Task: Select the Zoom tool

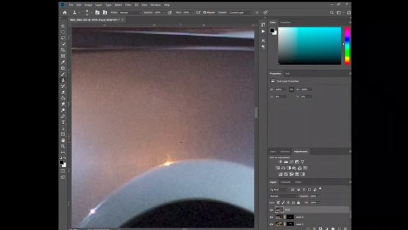Action: click(x=63, y=146)
